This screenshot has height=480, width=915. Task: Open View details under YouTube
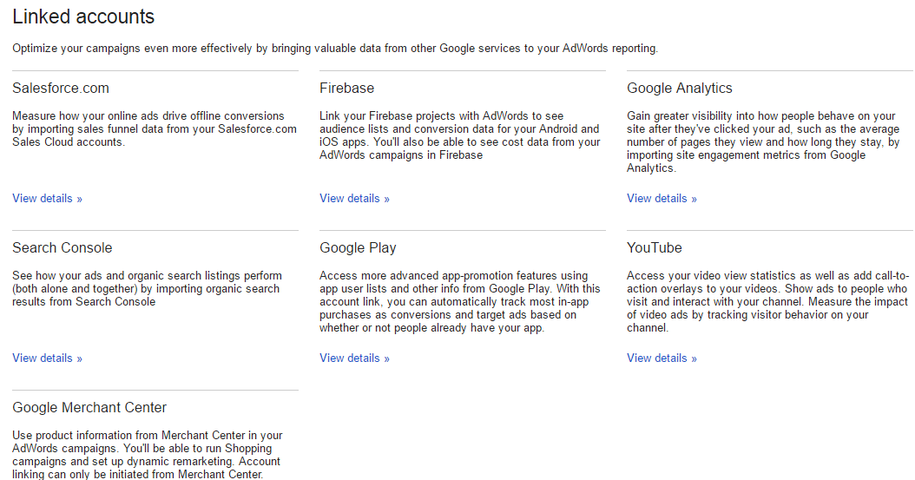[662, 358]
